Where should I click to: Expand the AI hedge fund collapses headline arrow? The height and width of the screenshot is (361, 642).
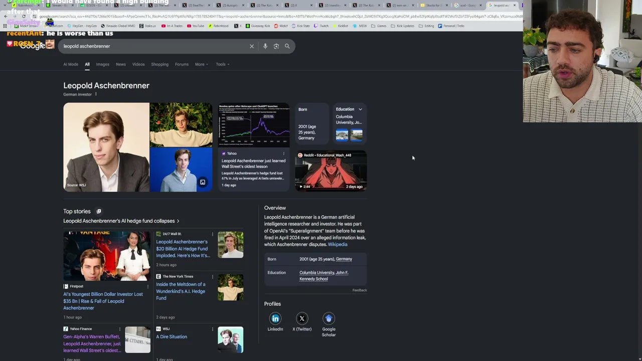click(178, 221)
